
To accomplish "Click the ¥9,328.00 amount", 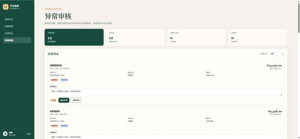I will (275, 111).
